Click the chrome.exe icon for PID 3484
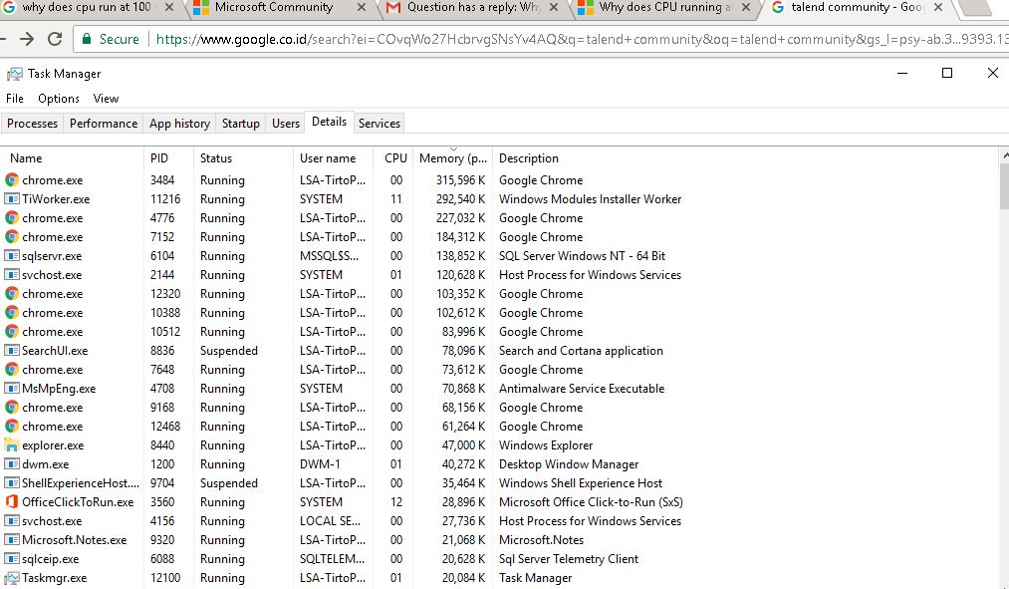The width and height of the screenshot is (1009, 589). pyautogui.click(x=12, y=180)
